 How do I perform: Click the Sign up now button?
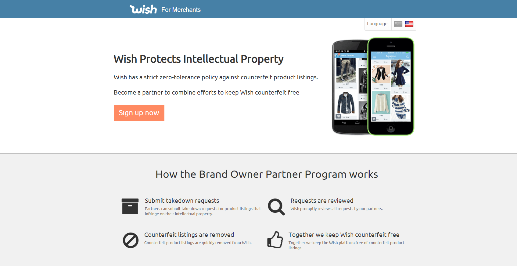coord(139,113)
